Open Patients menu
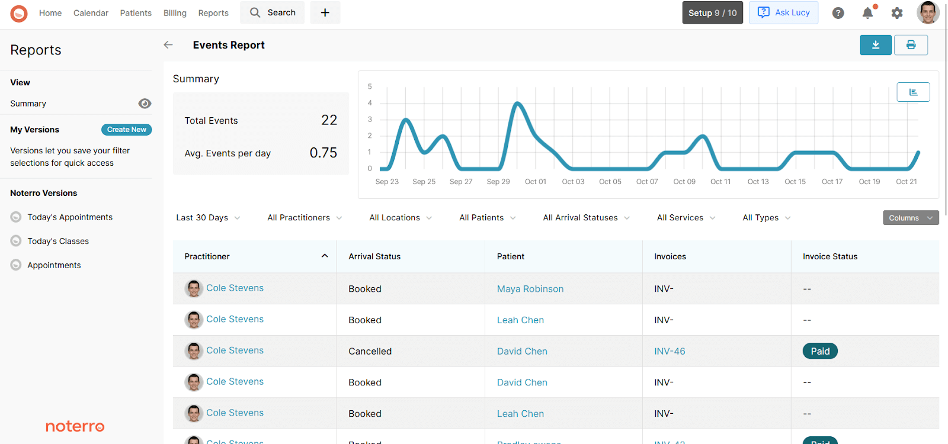 136,13
